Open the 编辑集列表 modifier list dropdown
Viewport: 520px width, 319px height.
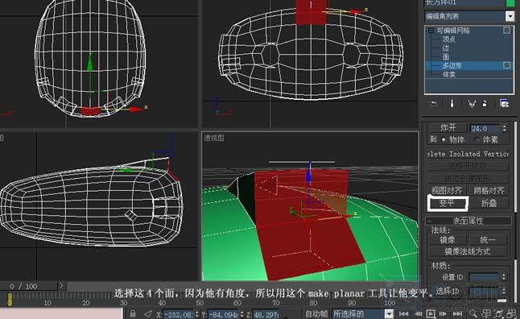click(510, 16)
